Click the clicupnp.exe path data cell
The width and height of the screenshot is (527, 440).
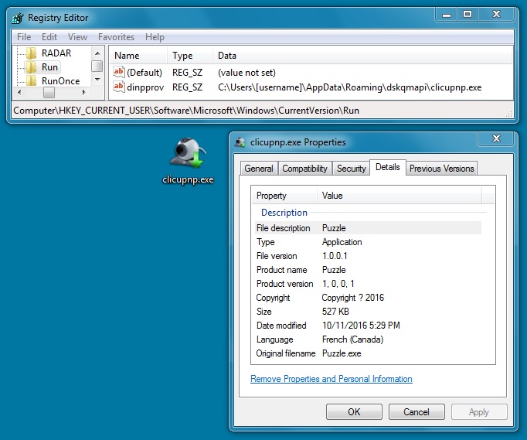coord(350,87)
